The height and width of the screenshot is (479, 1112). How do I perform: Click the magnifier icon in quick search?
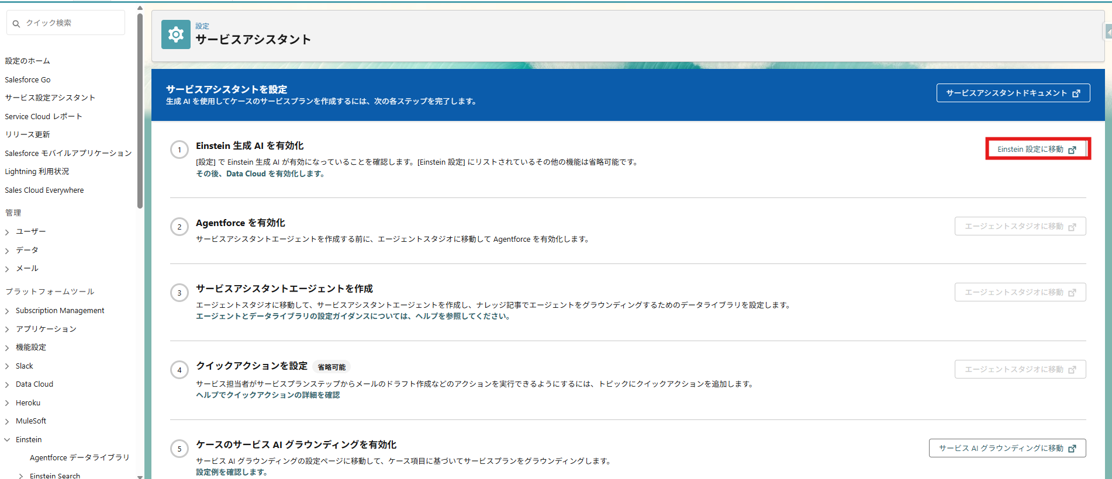(16, 23)
